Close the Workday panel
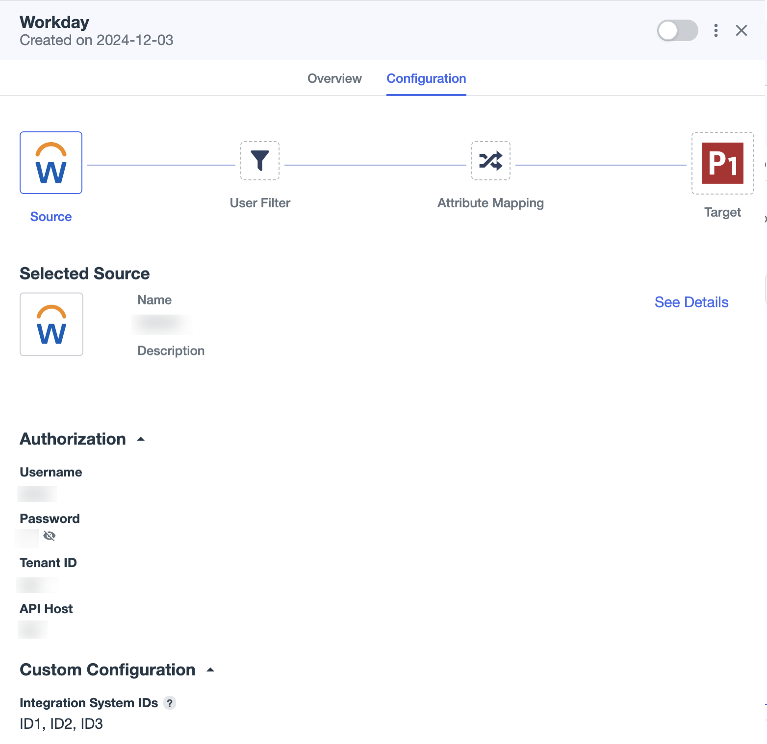The image size is (767, 744). pos(741,30)
